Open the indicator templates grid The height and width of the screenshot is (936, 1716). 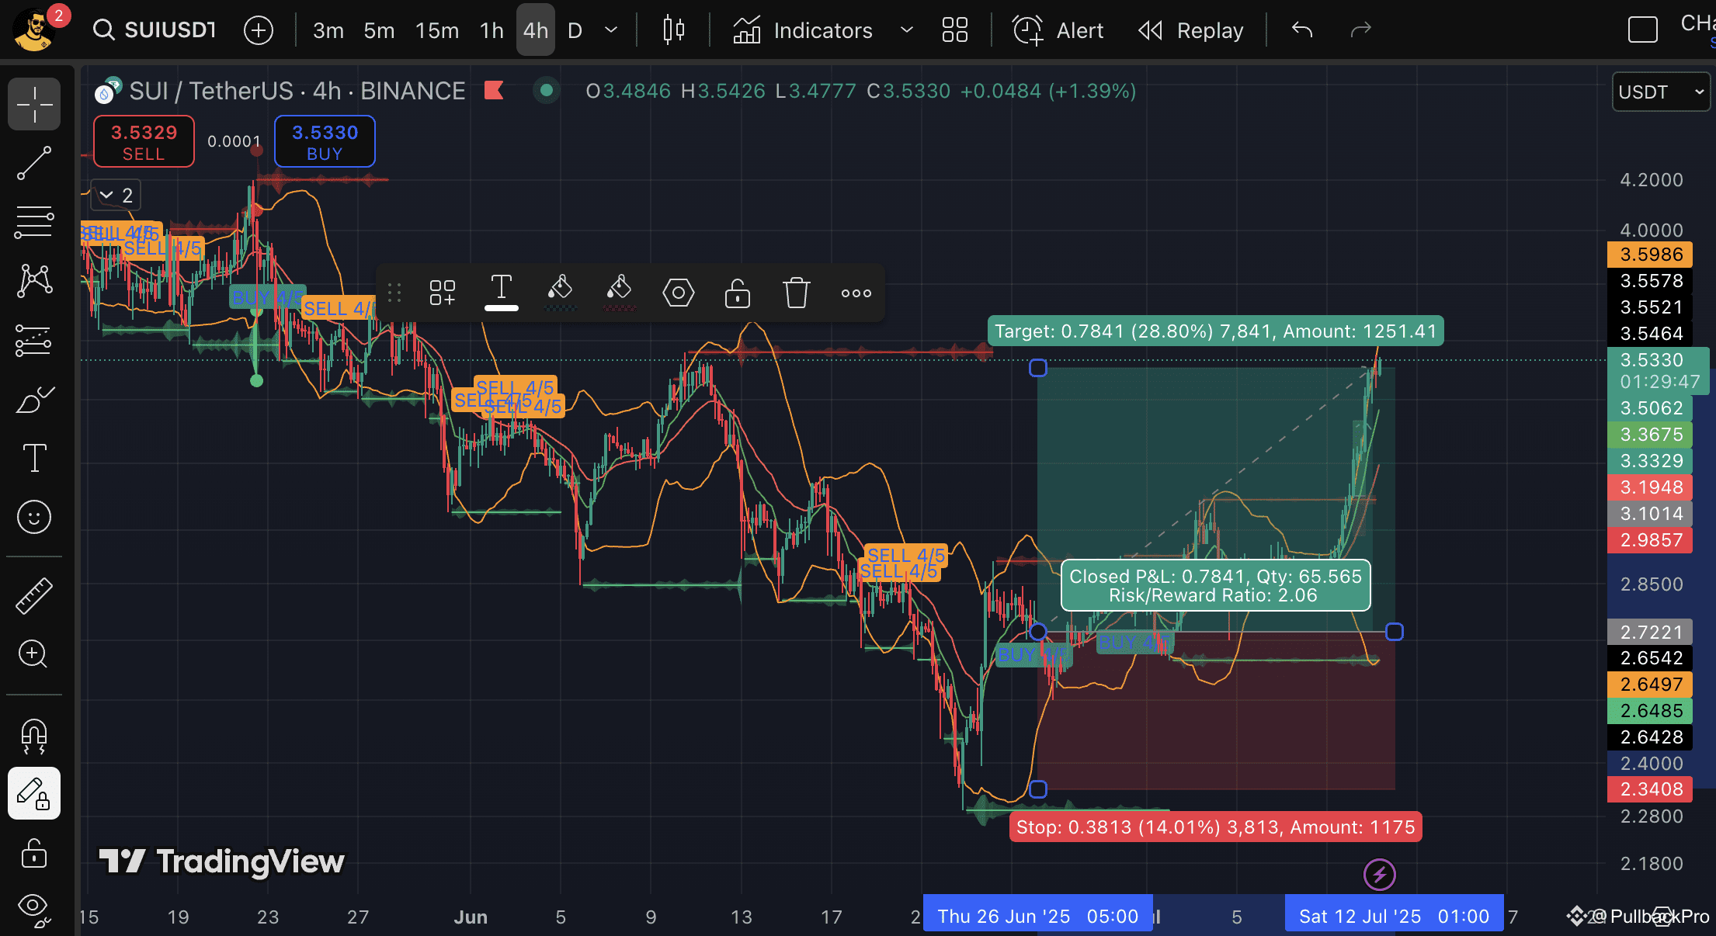tap(955, 30)
